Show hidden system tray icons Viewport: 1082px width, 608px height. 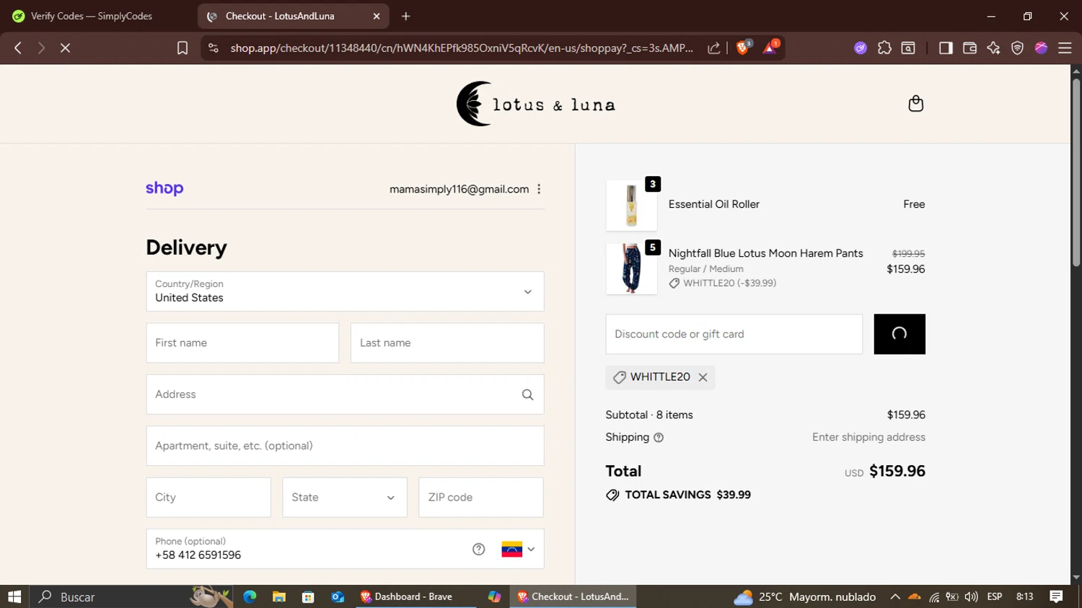[x=895, y=596]
